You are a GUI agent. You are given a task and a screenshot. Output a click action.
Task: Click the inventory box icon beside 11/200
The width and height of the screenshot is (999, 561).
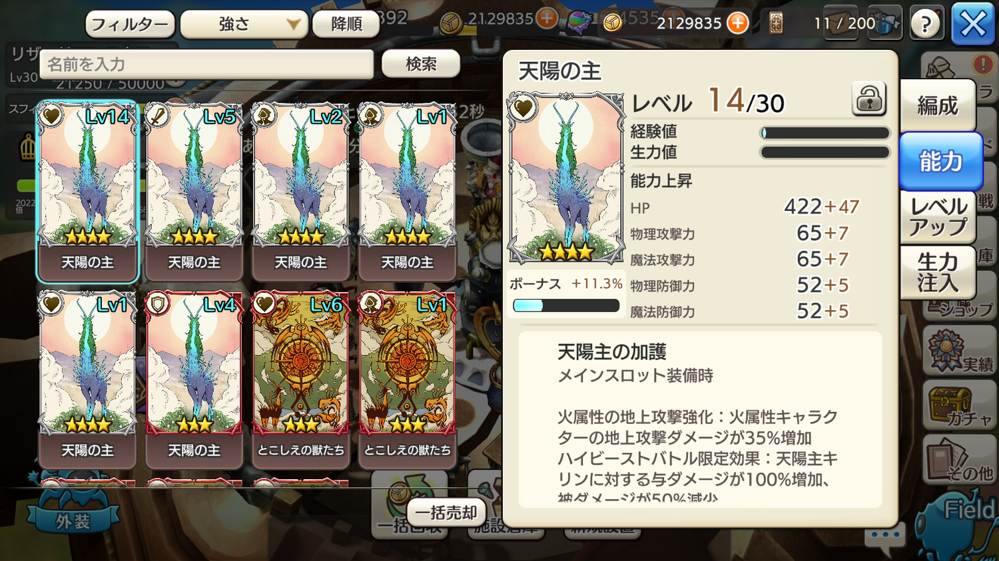tap(888, 24)
